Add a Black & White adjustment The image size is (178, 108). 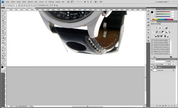(x=163, y=32)
